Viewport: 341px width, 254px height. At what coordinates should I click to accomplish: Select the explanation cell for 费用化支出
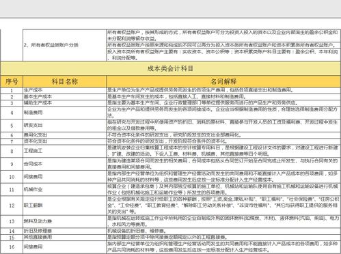click(x=223, y=135)
